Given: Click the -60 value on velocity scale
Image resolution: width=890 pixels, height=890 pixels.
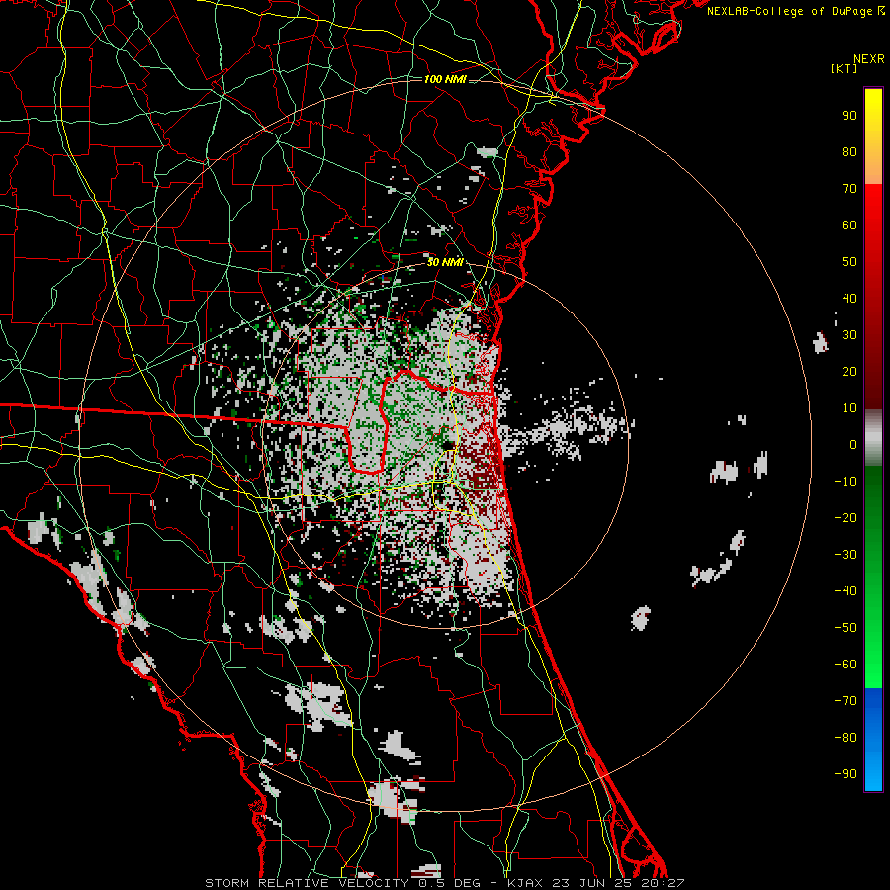Looking at the screenshot, I should pos(845,665).
